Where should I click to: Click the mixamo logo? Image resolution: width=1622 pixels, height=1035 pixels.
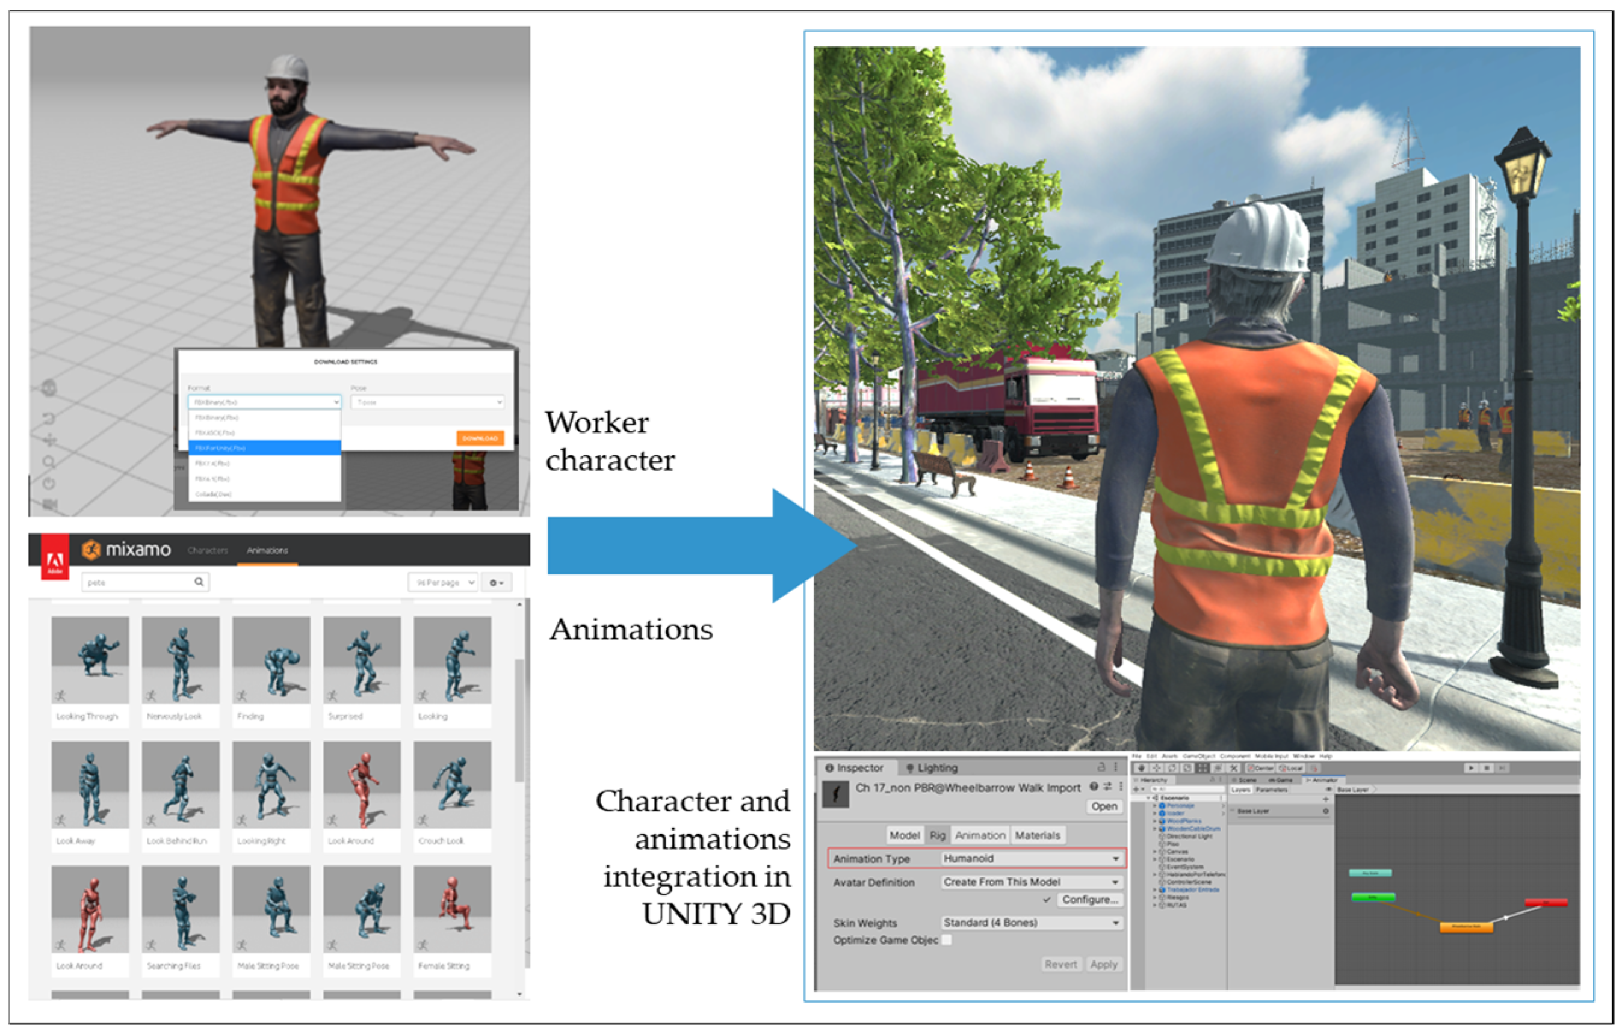(x=126, y=550)
